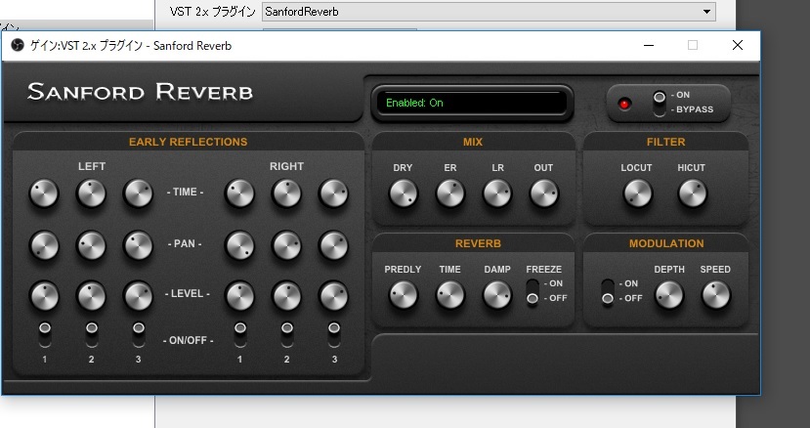Click the Left TIME knob 2
810x428 pixels.
[91, 193]
